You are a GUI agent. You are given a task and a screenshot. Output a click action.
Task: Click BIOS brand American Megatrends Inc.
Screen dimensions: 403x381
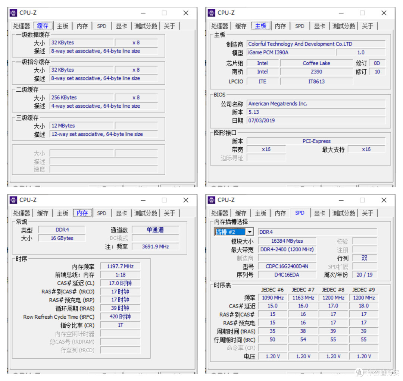[316, 104]
